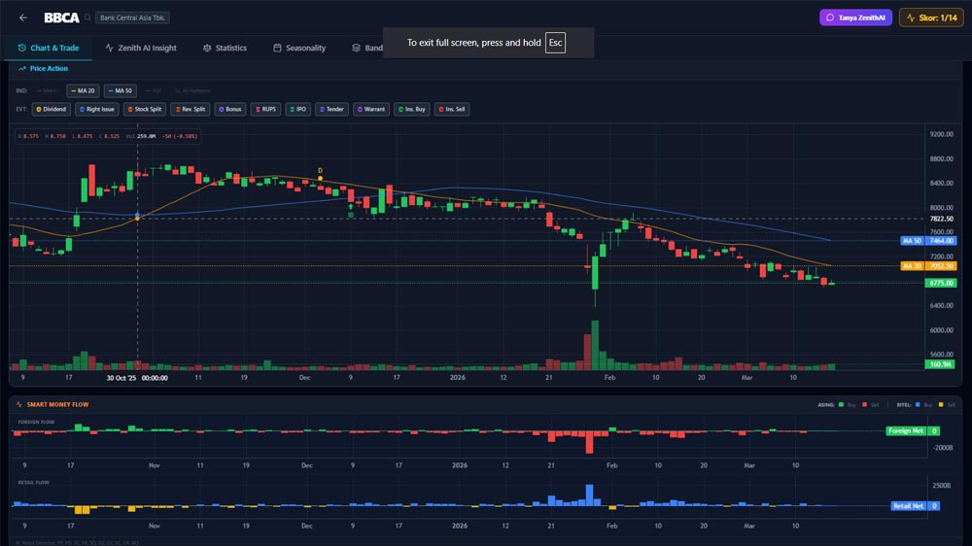Go back with the left arrow icon
This screenshot has width=972, height=546.
click(x=23, y=17)
